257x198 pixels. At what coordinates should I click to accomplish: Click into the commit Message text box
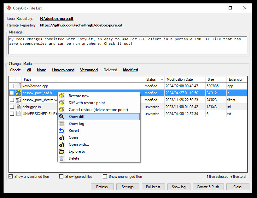(x=128, y=45)
